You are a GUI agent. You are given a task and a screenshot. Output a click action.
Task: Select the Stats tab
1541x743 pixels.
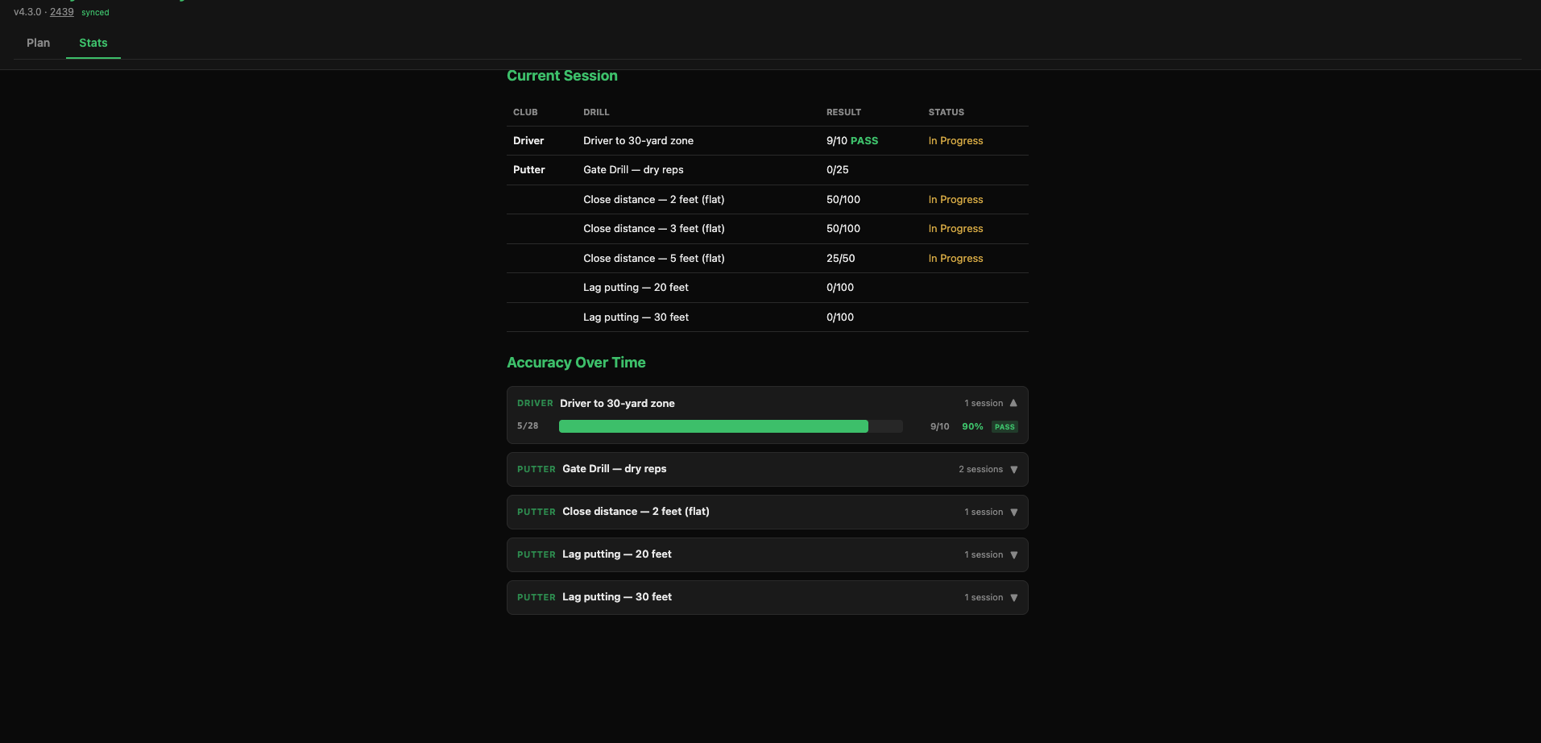click(93, 43)
